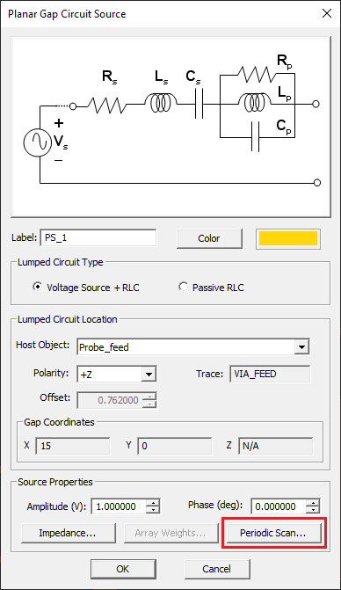Cancel the Planar Gap Circuit Source dialog
Screen dimensions: 341x590
point(217,569)
